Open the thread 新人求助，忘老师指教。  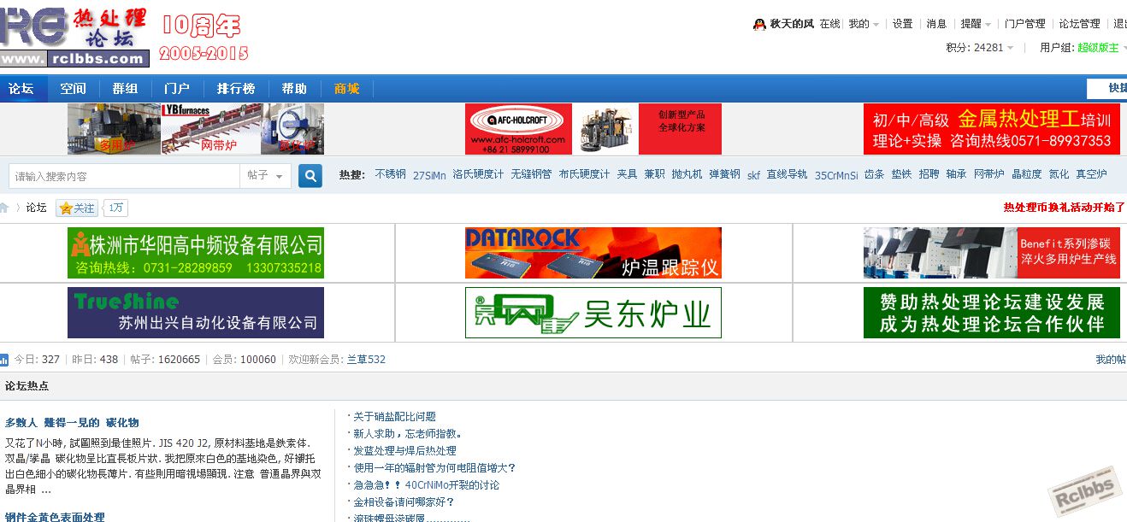click(x=409, y=434)
